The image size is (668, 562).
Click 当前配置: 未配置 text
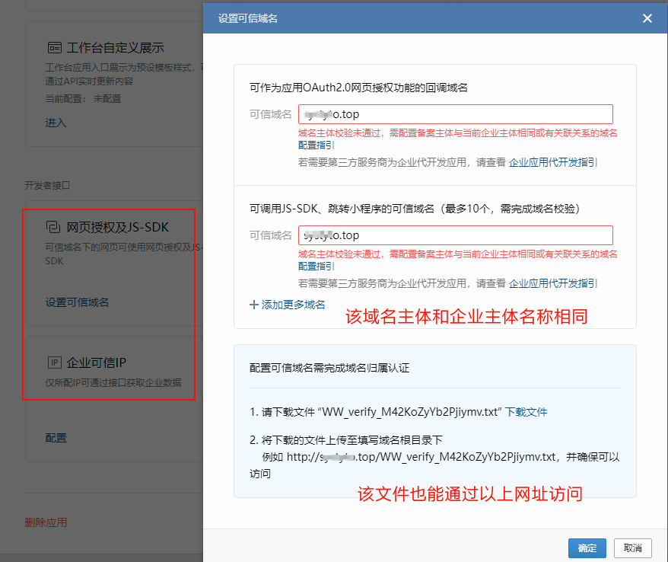point(83,99)
